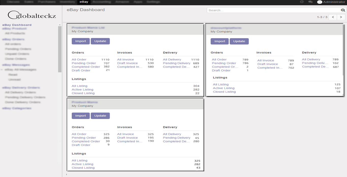Open All Listing link showing 125

221,85
